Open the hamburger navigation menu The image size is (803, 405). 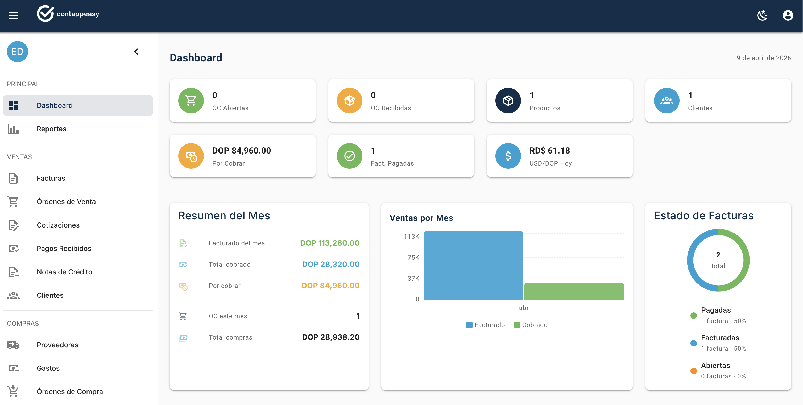click(13, 15)
